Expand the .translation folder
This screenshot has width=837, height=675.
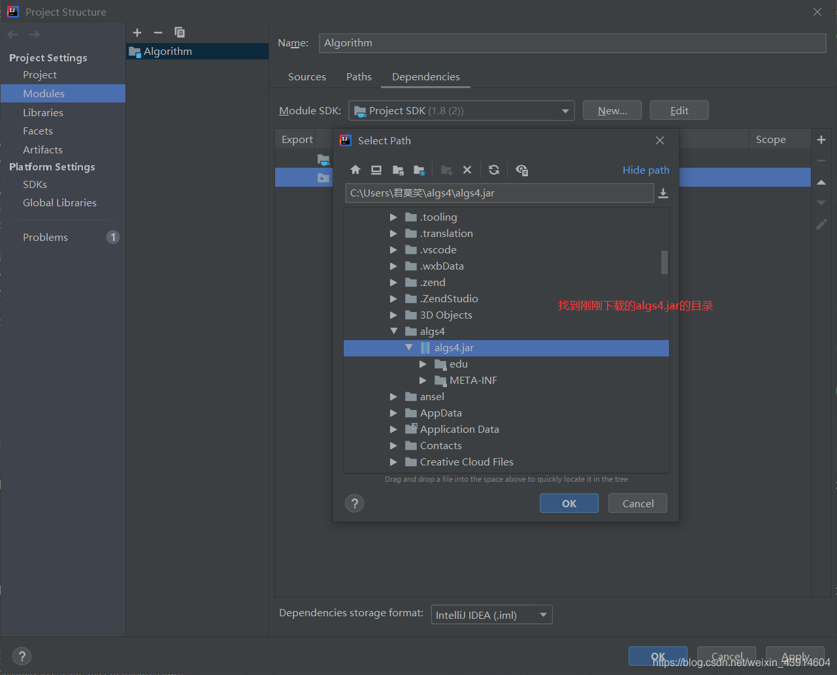[x=393, y=233]
